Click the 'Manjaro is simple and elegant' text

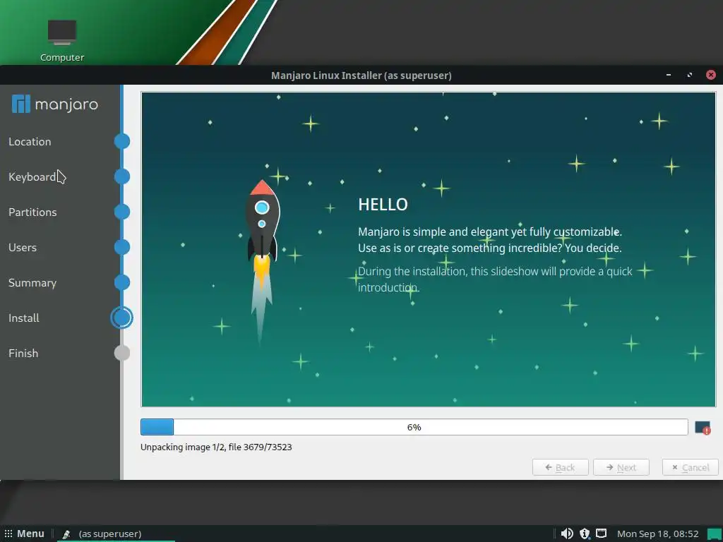[490, 240]
